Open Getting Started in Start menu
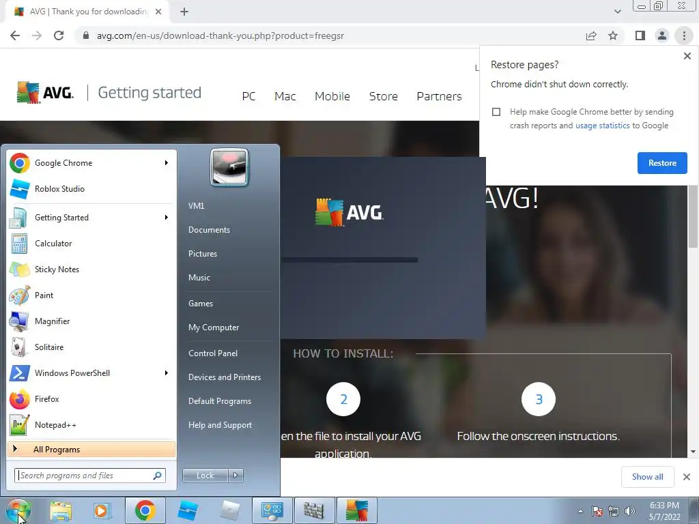Screen dimensions: 699x524 91,218
